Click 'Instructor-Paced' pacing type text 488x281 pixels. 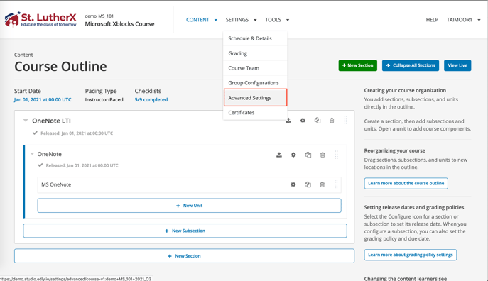pos(104,100)
